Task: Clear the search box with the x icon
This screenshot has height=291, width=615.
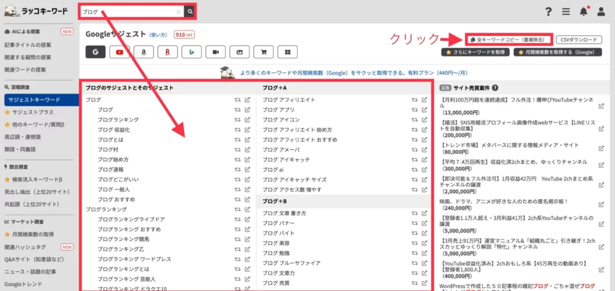Action: coord(178,12)
